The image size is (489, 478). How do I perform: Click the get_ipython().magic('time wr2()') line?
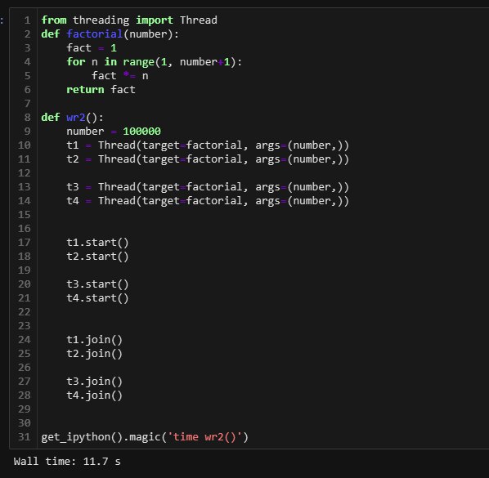(145, 437)
